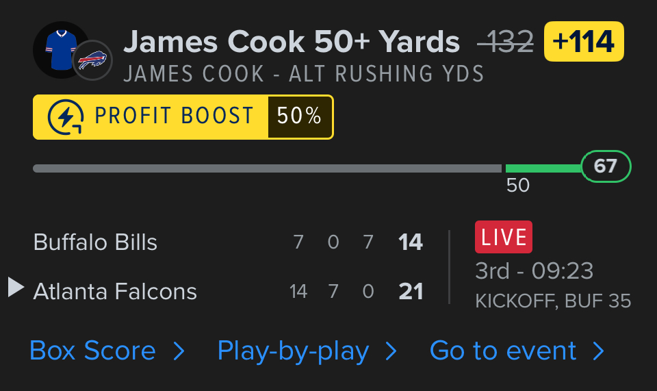657x391 pixels.
Task: Select the Buffalo Bills score row
Action: tap(228, 242)
